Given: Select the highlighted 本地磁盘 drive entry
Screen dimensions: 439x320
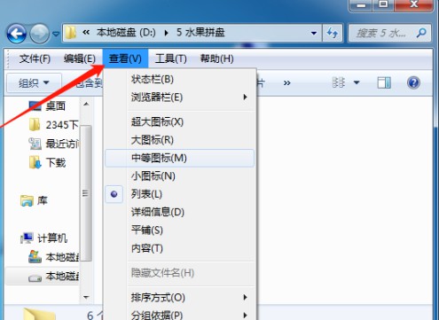Looking at the screenshot, I should 43,277.
